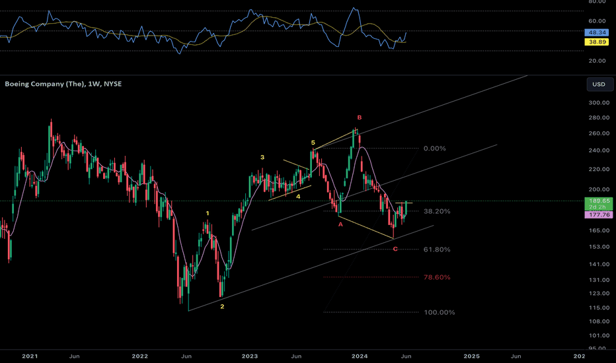616x363 pixels.
Task: Click the USD currency button
Action: 599,84
